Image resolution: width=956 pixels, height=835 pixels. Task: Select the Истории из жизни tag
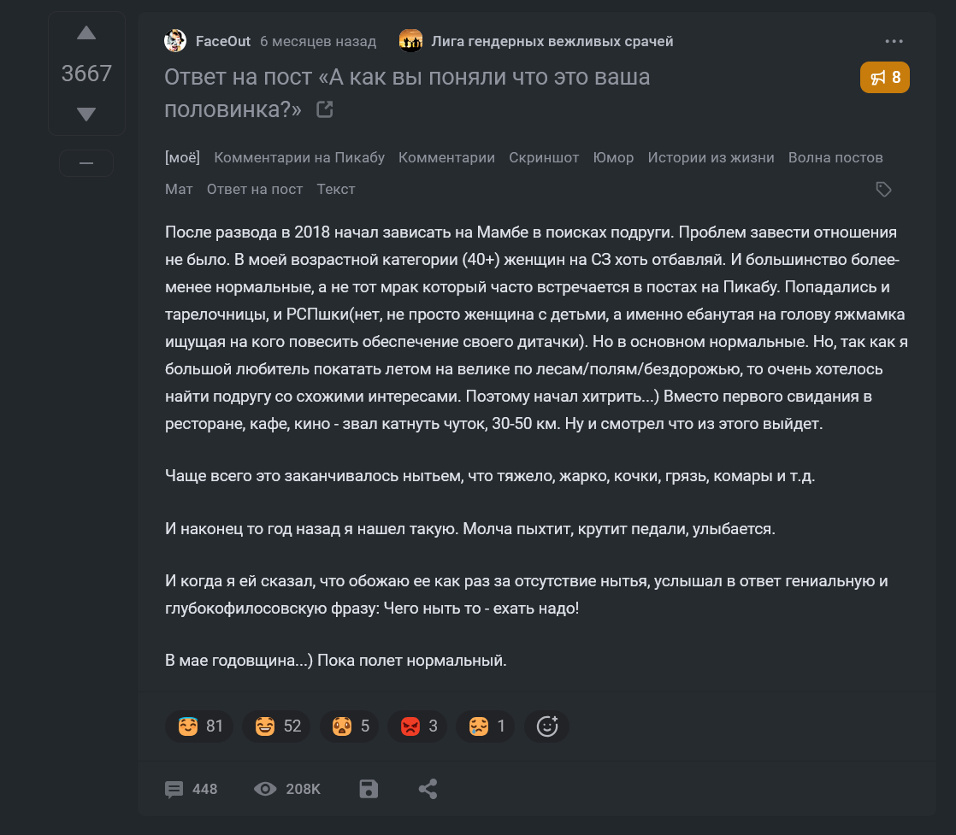[x=711, y=157]
